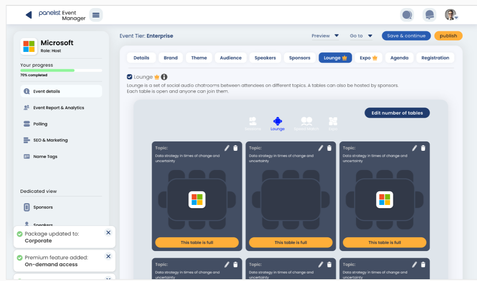Viewport: 477px width, 281px height.
Task: Edit the fourth table in second row
Action: coord(226,264)
